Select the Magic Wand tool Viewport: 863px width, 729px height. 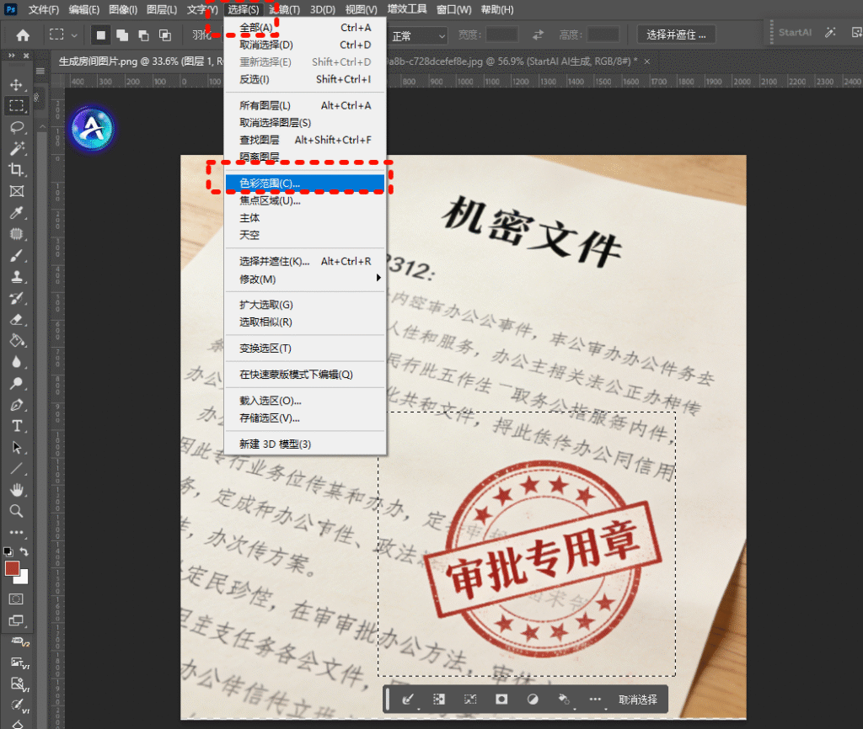[x=16, y=149]
